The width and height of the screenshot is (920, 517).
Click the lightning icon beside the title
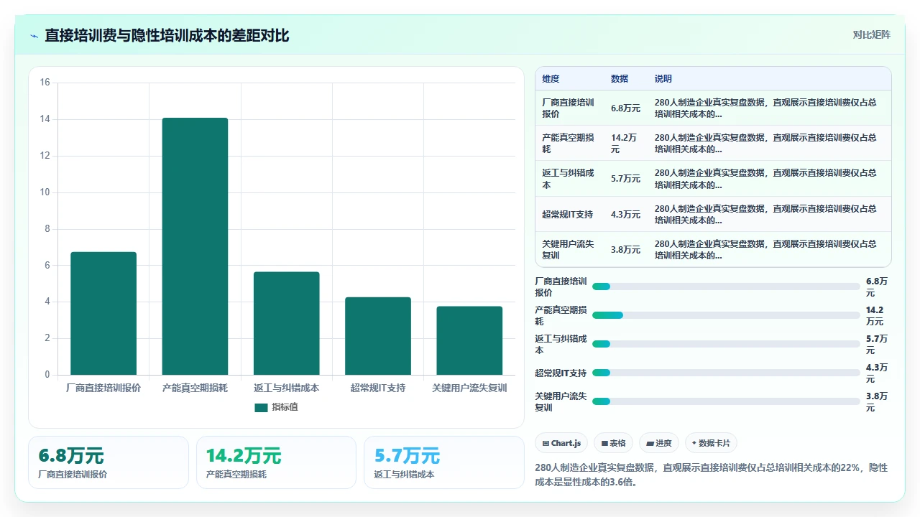(x=34, y=35)
